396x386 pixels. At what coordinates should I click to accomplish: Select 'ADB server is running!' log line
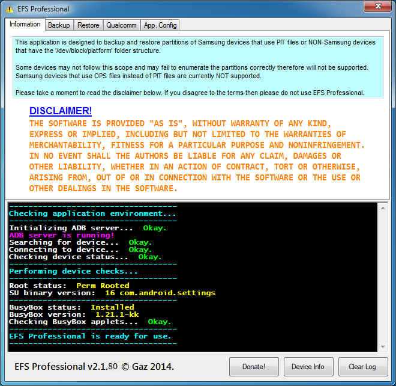coord(62,235)
